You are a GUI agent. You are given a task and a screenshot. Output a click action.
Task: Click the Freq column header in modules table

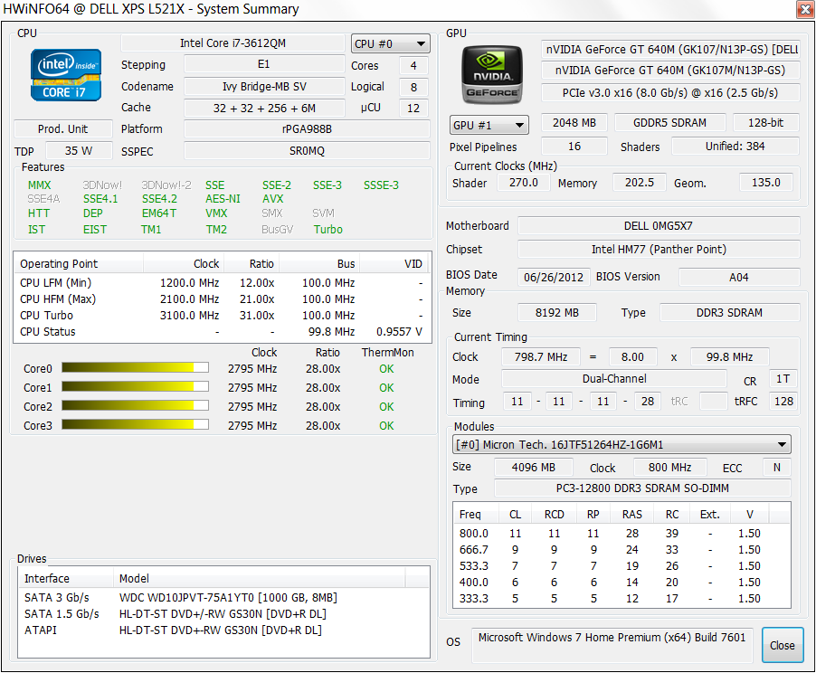pos(476,515)
